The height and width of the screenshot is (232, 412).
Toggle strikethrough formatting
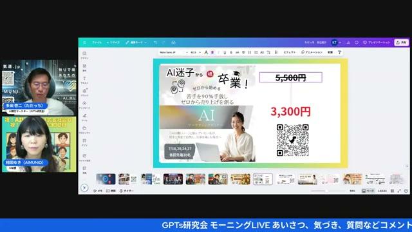point(231,52)
